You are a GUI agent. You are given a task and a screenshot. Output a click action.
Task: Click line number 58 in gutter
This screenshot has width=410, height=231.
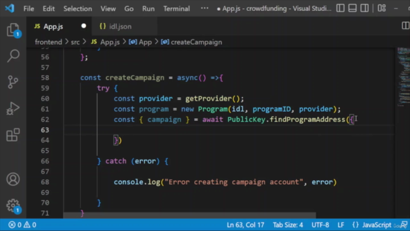(x=45, y=78)
